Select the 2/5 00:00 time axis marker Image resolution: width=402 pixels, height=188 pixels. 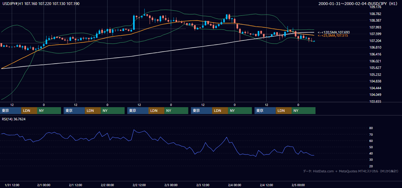(x=298, y=185)
